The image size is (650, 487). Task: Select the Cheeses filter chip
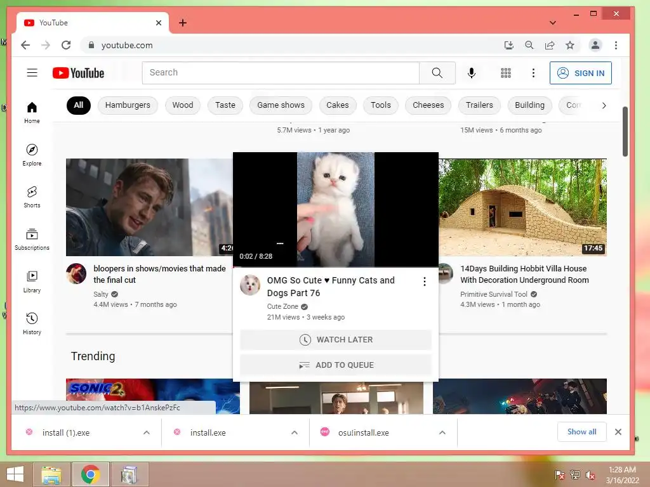click(428, 105)
